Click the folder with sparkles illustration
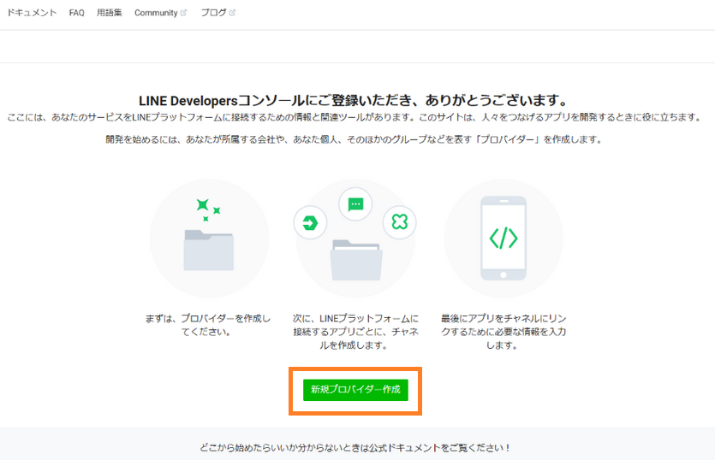The image size is (715, 460). point(209,238)
